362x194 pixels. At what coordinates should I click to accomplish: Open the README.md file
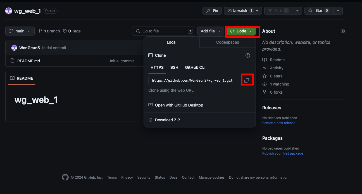pos(28,61)
